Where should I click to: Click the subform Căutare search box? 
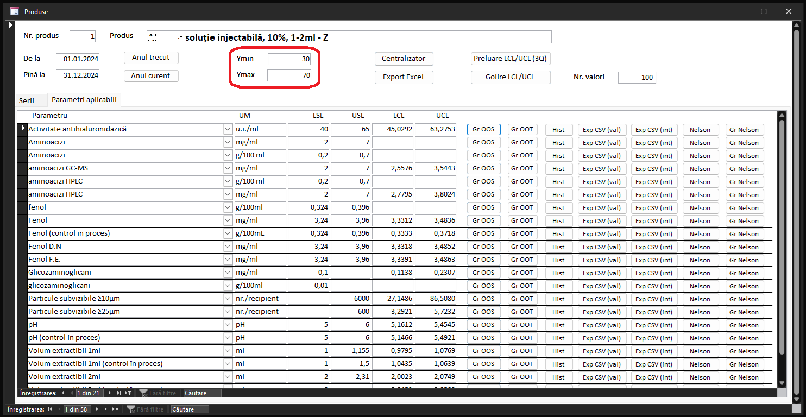tap(203, 393)
